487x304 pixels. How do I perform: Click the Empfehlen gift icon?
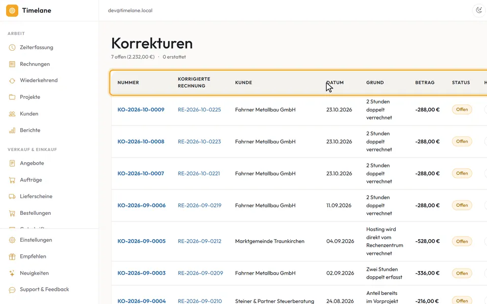(12, 256)
